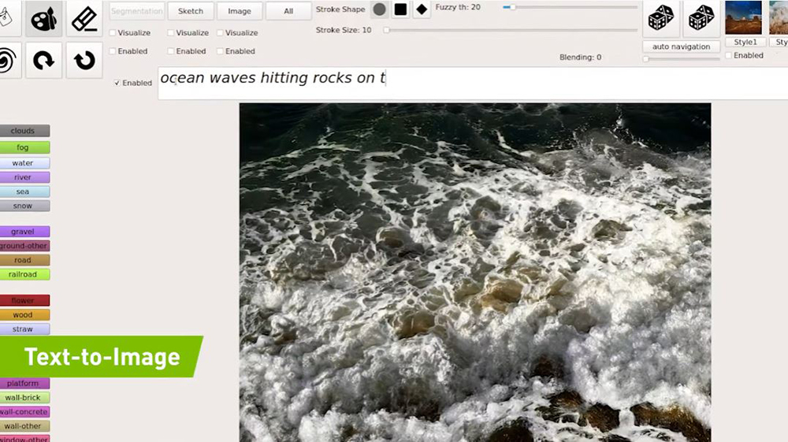This screenshot has height=442, width=788.
Task: Select the wall-other label
Action: click(23, 426)
